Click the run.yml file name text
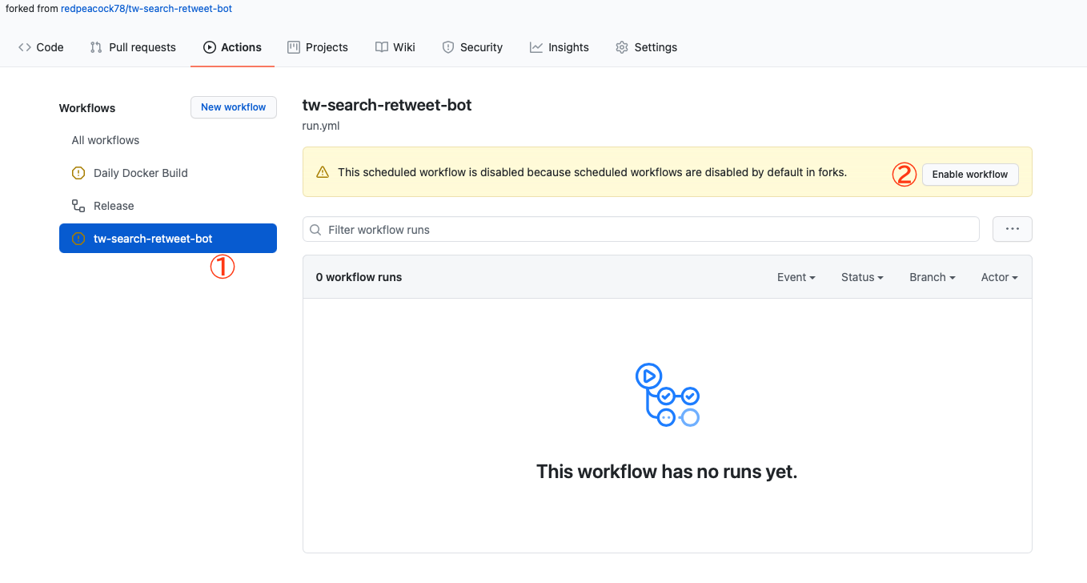The width and height of the screenshot is (1087, 583). point(321,126)
